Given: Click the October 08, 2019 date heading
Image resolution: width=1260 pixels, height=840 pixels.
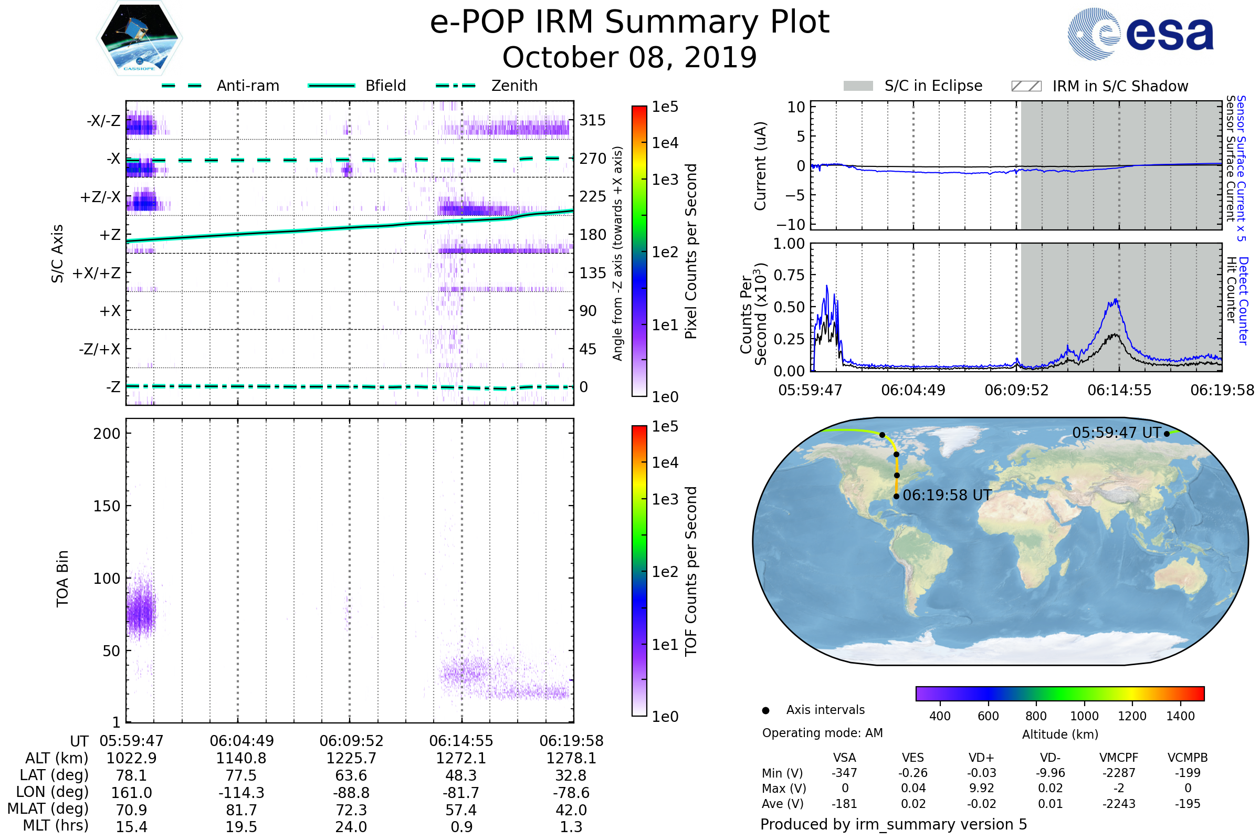Looking at the screenshot, I should point(629,57).
